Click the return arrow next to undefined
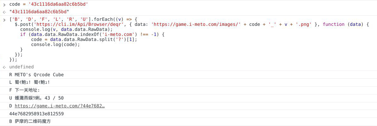Image resolution: width=377 pixels, height=126 pixels. click(x=4, y=67)
